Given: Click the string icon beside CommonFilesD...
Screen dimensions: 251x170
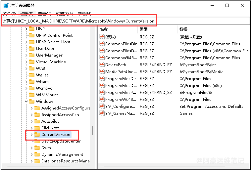Looking at the screenshot, I should pos(102,51).
